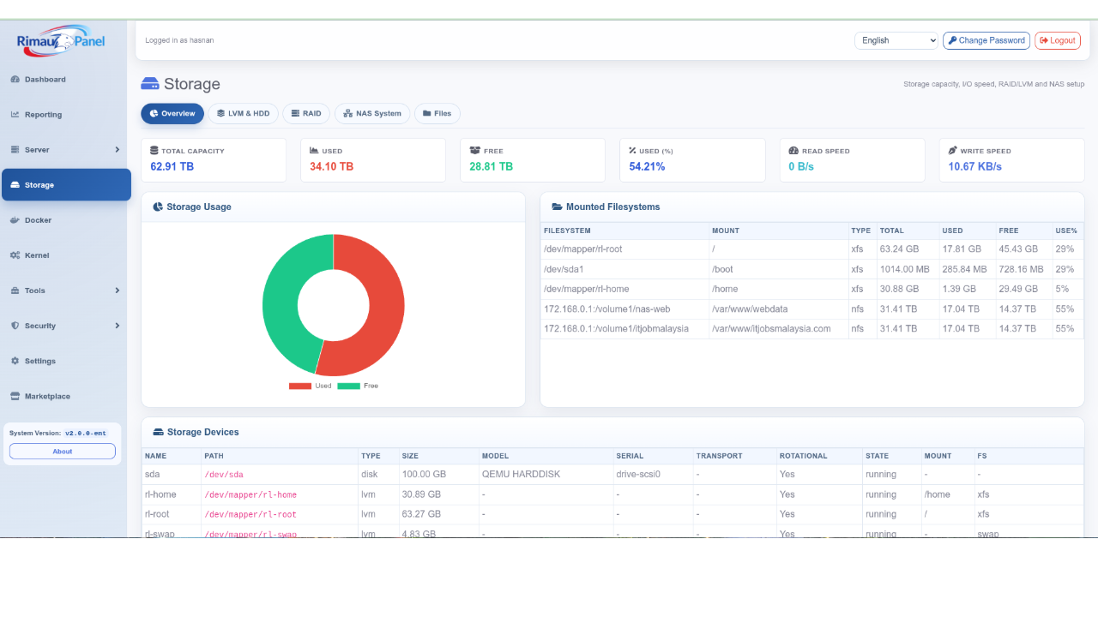Click the Docker whale icon in sidebar

(x=15, y=220)
